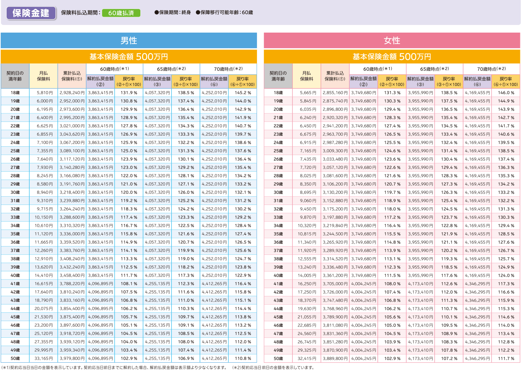Image resolution: width=521 pixels, height=371 pixels.
Task: Click 基本保険金額 500万円 banner above female table
Action: [392, 57]
